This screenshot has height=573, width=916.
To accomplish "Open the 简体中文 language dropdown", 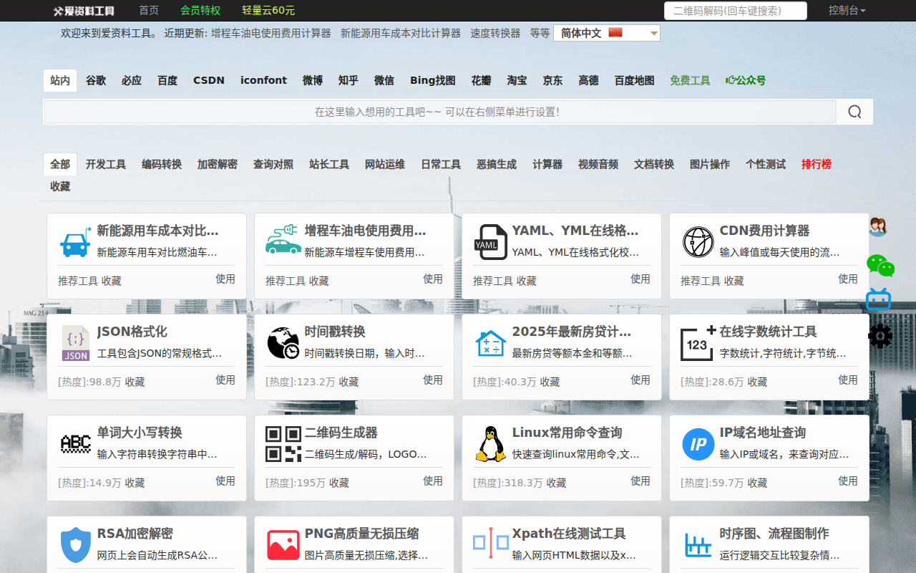I will point(606,32).
